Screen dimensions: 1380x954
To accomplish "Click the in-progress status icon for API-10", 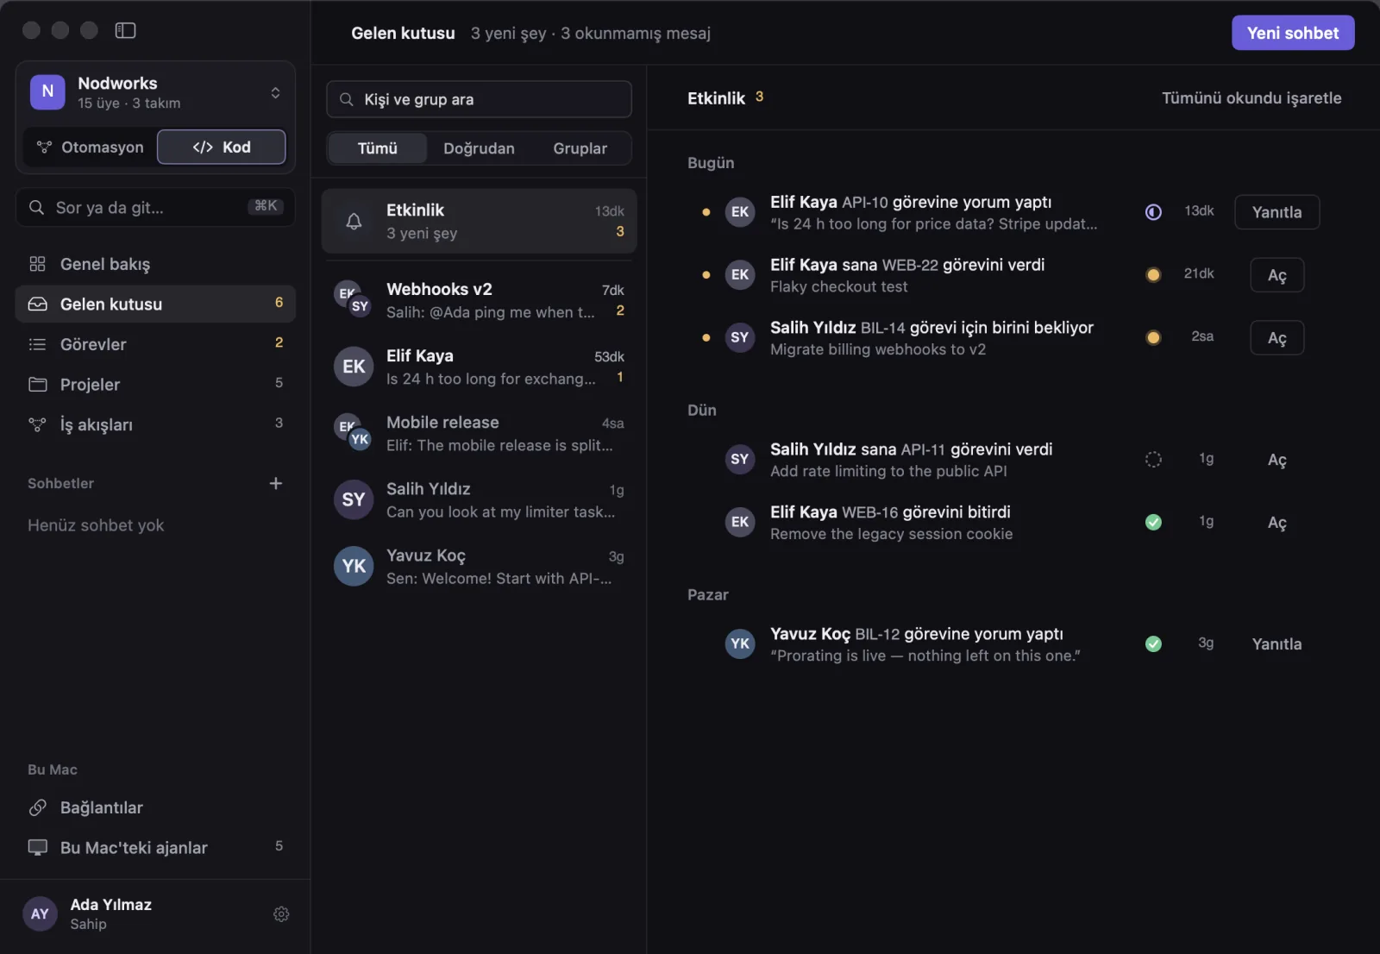I will 1153,212.
